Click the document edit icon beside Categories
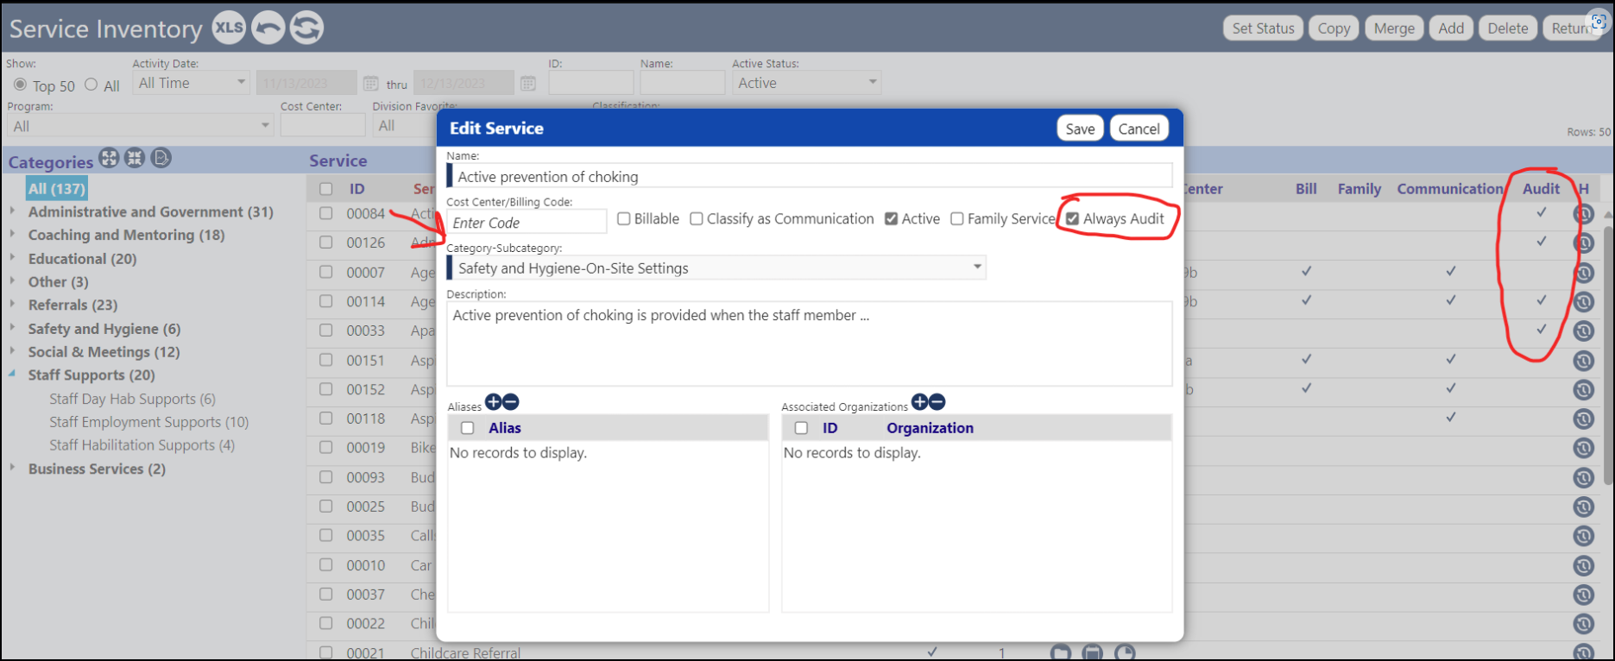This screenshot has width=1615, height=661. point(161,158)
